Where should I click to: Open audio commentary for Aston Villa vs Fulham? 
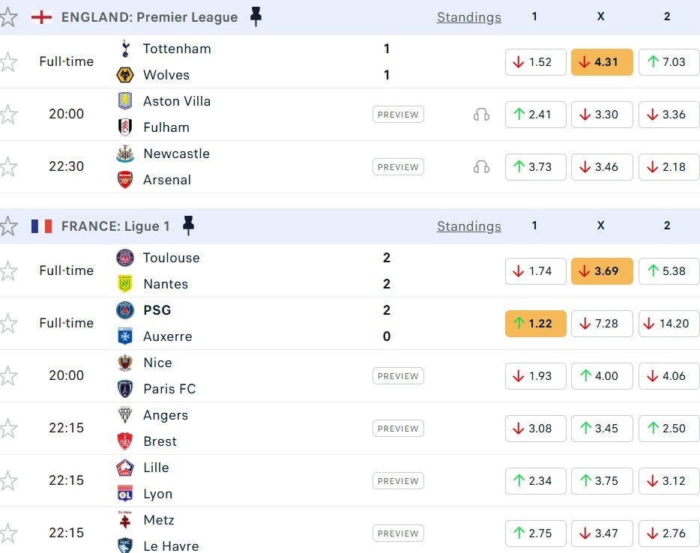(x=481, y=115)
